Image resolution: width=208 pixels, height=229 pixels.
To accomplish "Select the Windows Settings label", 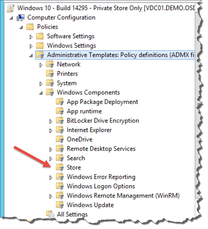I will 71,45.
